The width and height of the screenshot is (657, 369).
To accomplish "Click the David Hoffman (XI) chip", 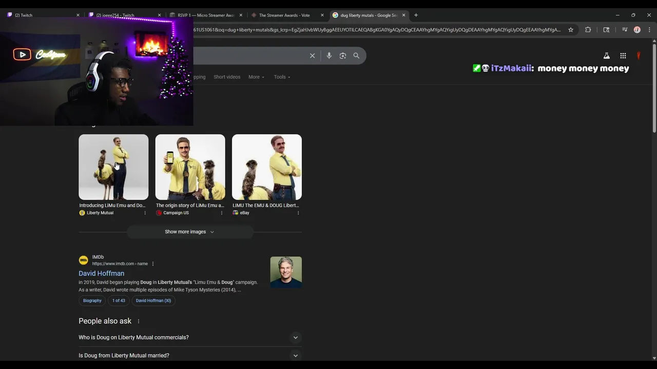I will (x=153, y=301).
